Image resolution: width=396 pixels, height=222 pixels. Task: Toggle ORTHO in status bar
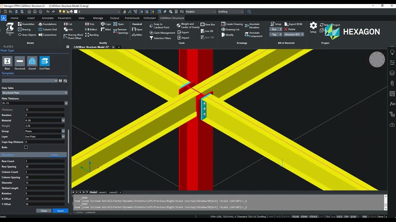pos(286,217)
